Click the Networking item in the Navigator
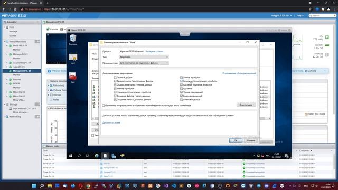The height and width of the screenshot is (190, 338). [x=15, y=117]
